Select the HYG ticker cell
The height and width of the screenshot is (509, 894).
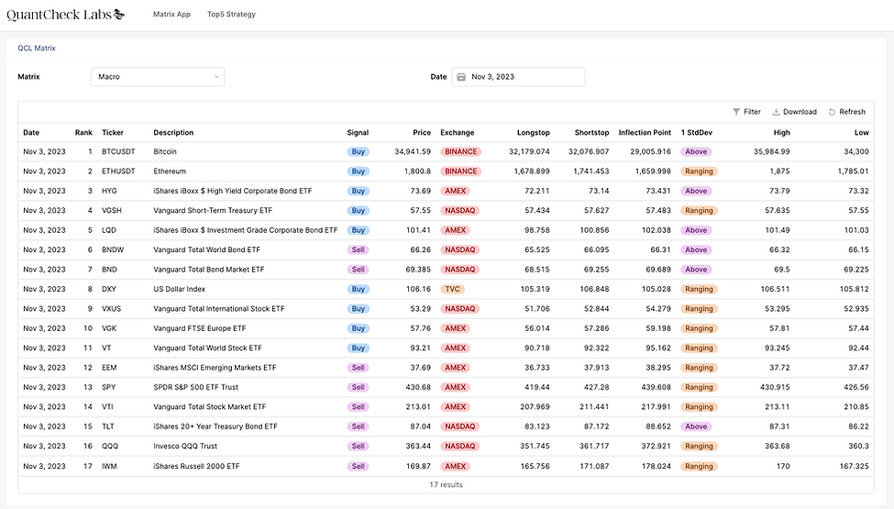click(x=109, y=191)
